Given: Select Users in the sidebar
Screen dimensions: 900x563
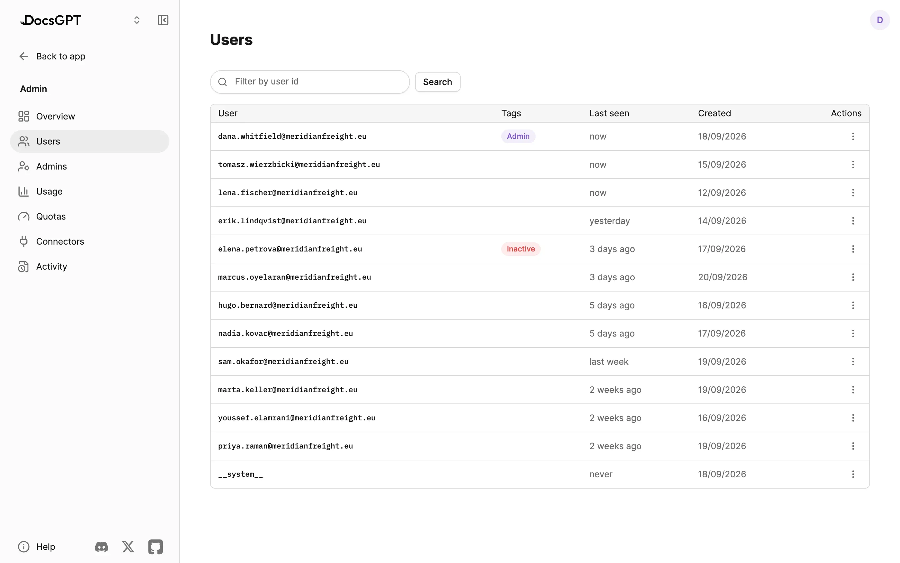Looking at the screenshot, I should tap(90, 141).
